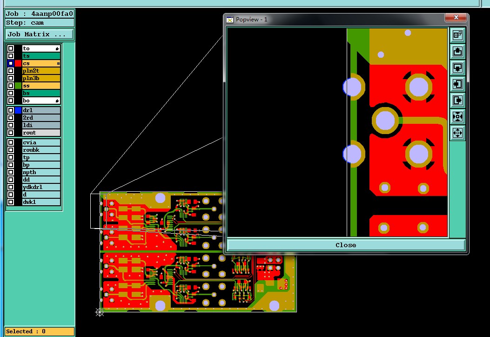Screen dimensions: 490x337
Task: Select the pln3b layer name
Action: 41,78
